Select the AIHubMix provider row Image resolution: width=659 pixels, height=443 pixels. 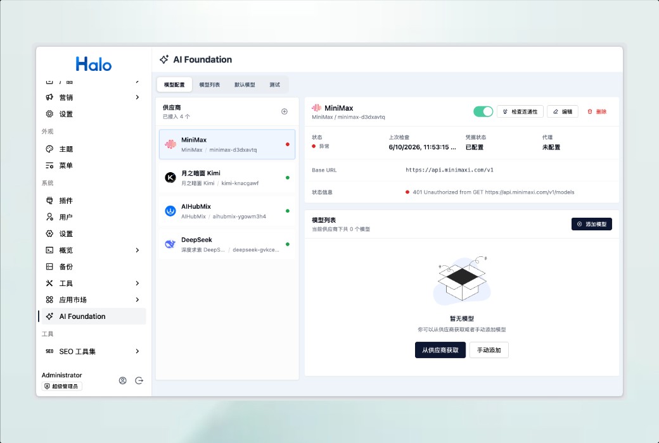click(227, 211)
